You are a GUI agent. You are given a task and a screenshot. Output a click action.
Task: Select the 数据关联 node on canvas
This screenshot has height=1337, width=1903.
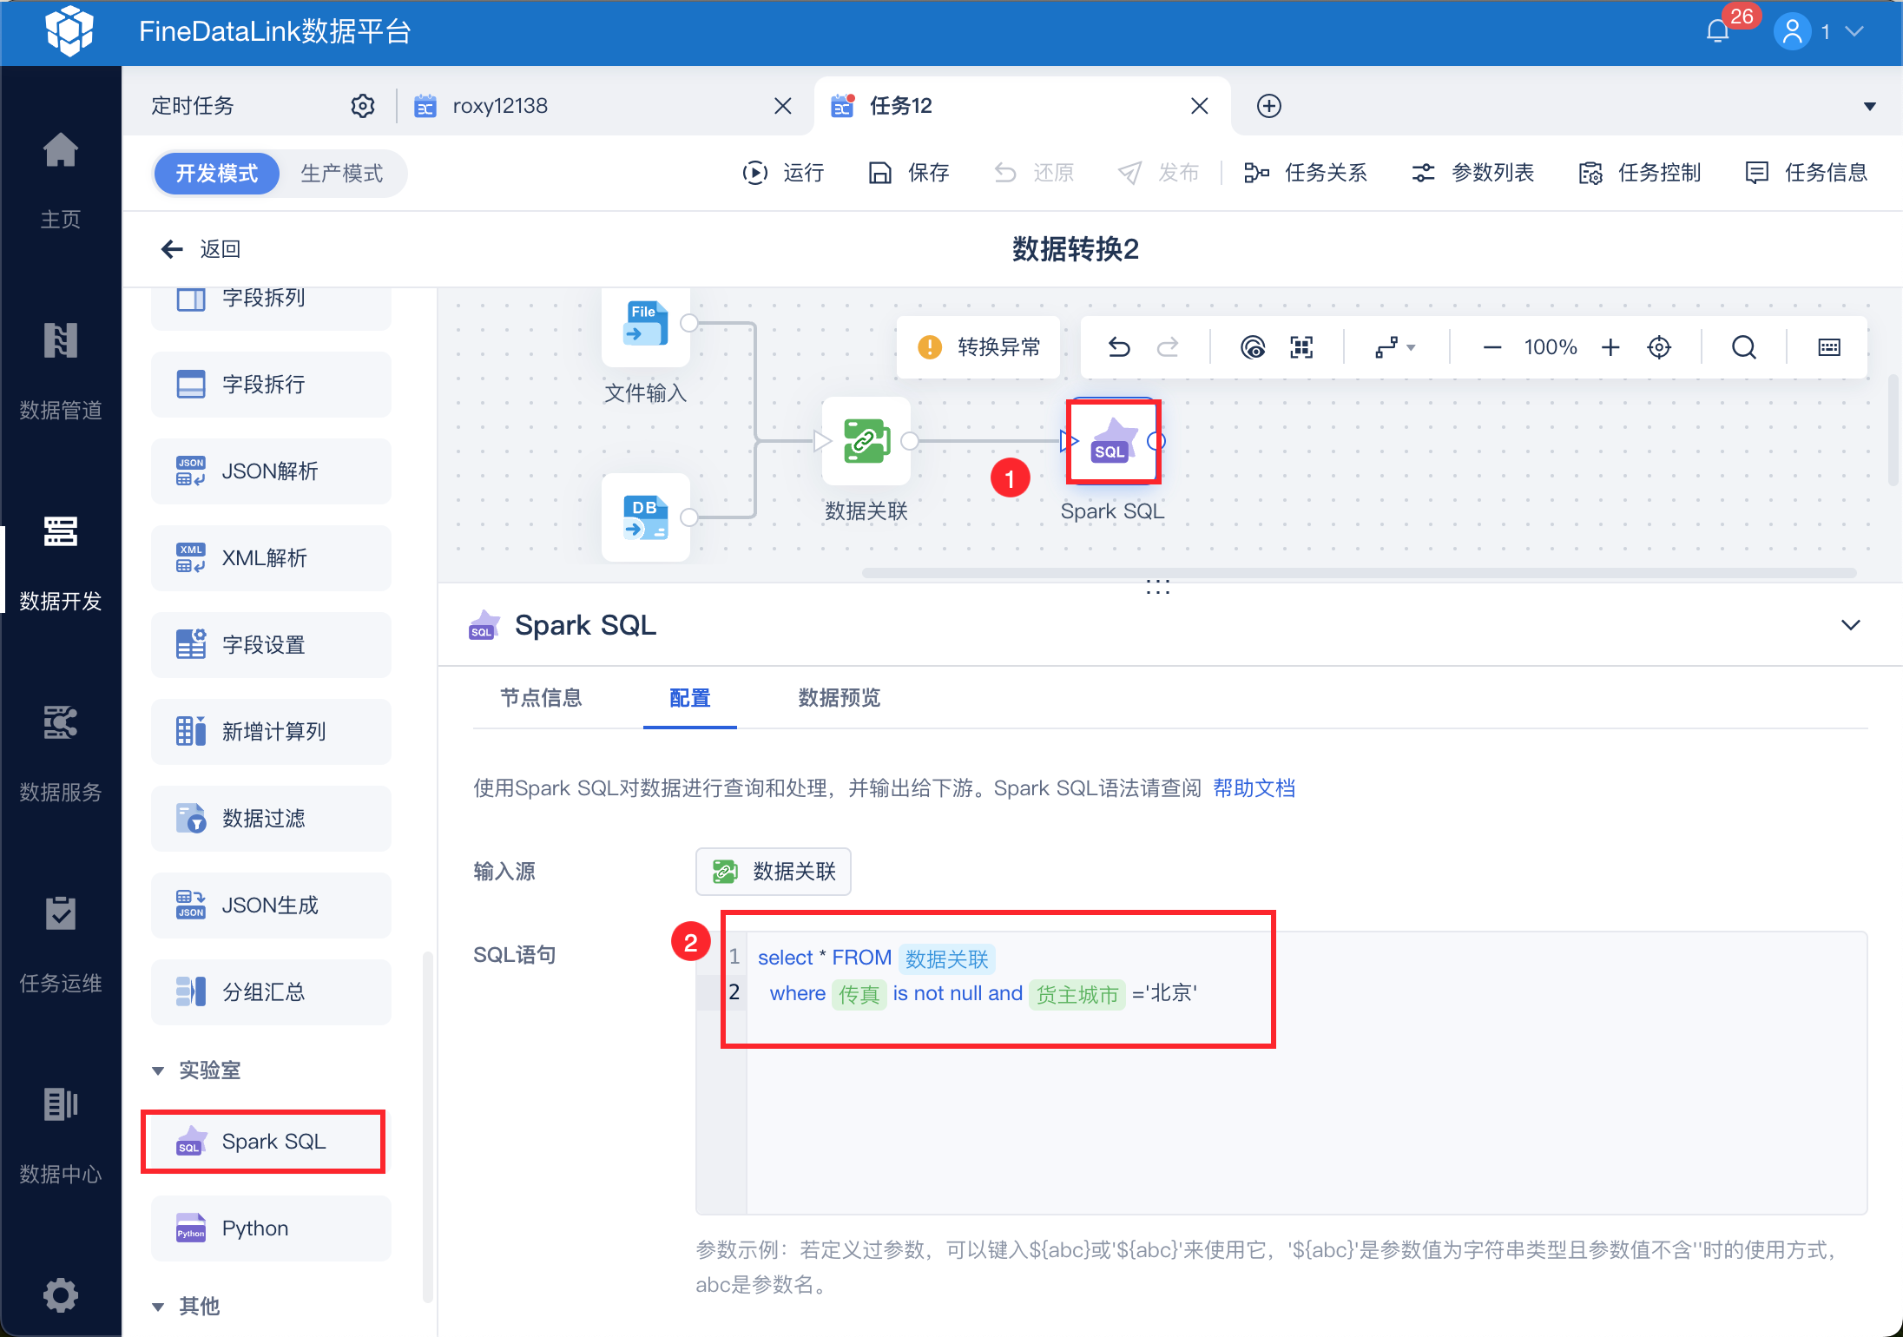(866, 441)
